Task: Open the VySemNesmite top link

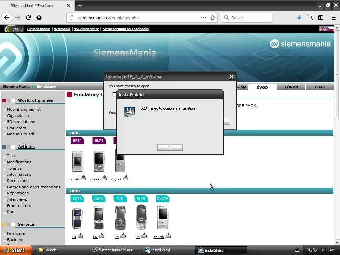Action: (x=87, y=29)
